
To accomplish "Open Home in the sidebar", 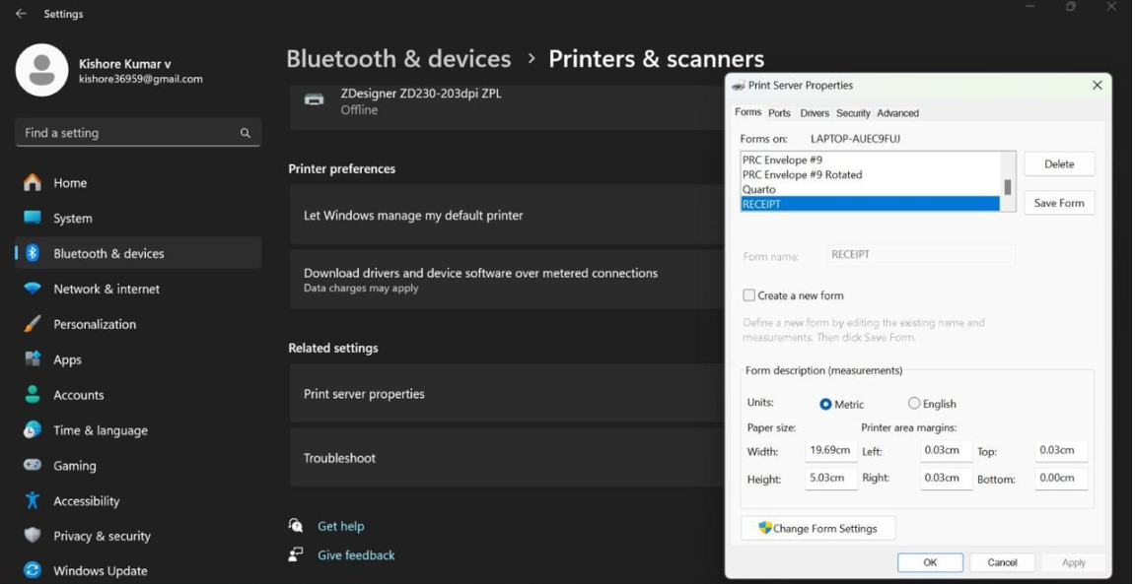I will click(137, 183).
